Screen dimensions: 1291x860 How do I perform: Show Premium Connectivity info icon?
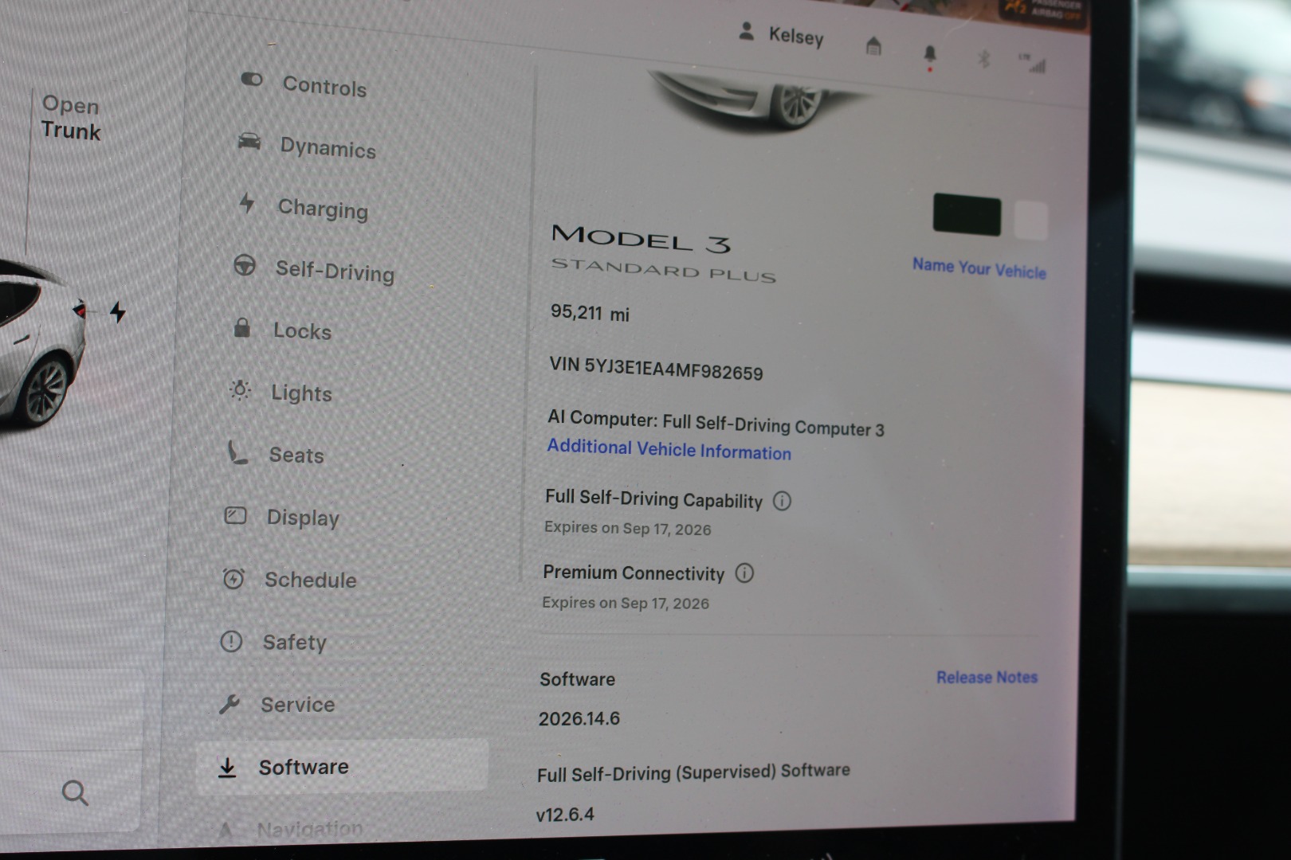pos(744,573)
